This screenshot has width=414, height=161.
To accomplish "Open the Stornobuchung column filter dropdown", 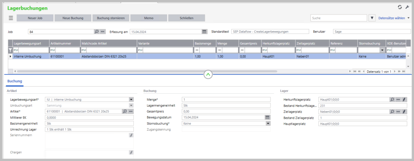I will click(382, 50).
